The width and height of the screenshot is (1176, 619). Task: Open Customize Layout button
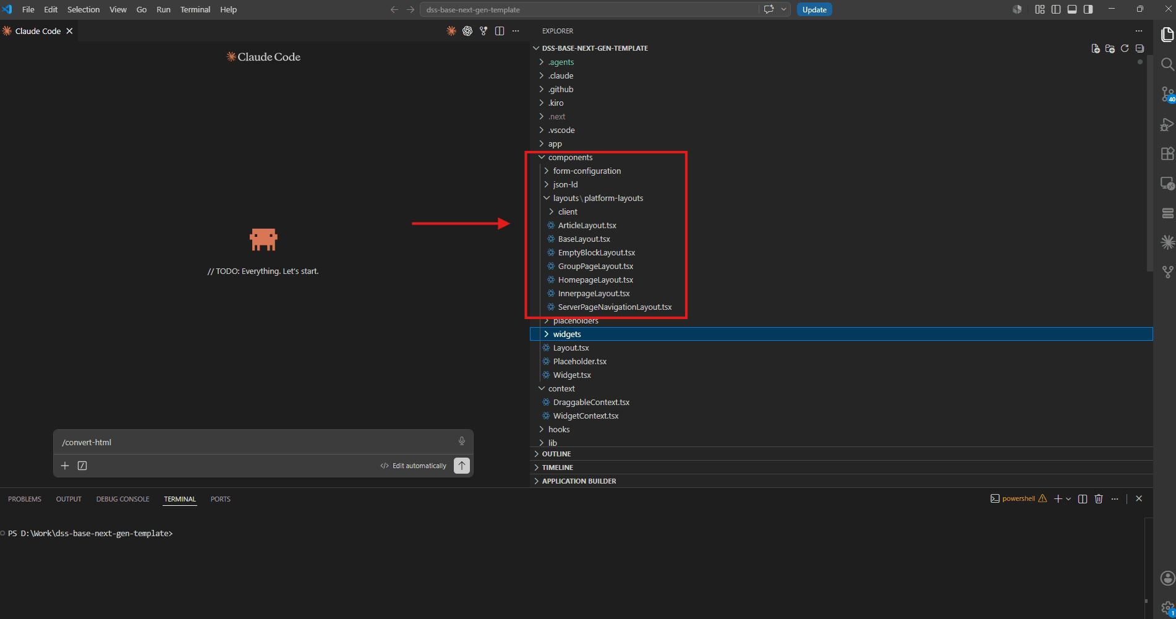[x=1040, y=9]
